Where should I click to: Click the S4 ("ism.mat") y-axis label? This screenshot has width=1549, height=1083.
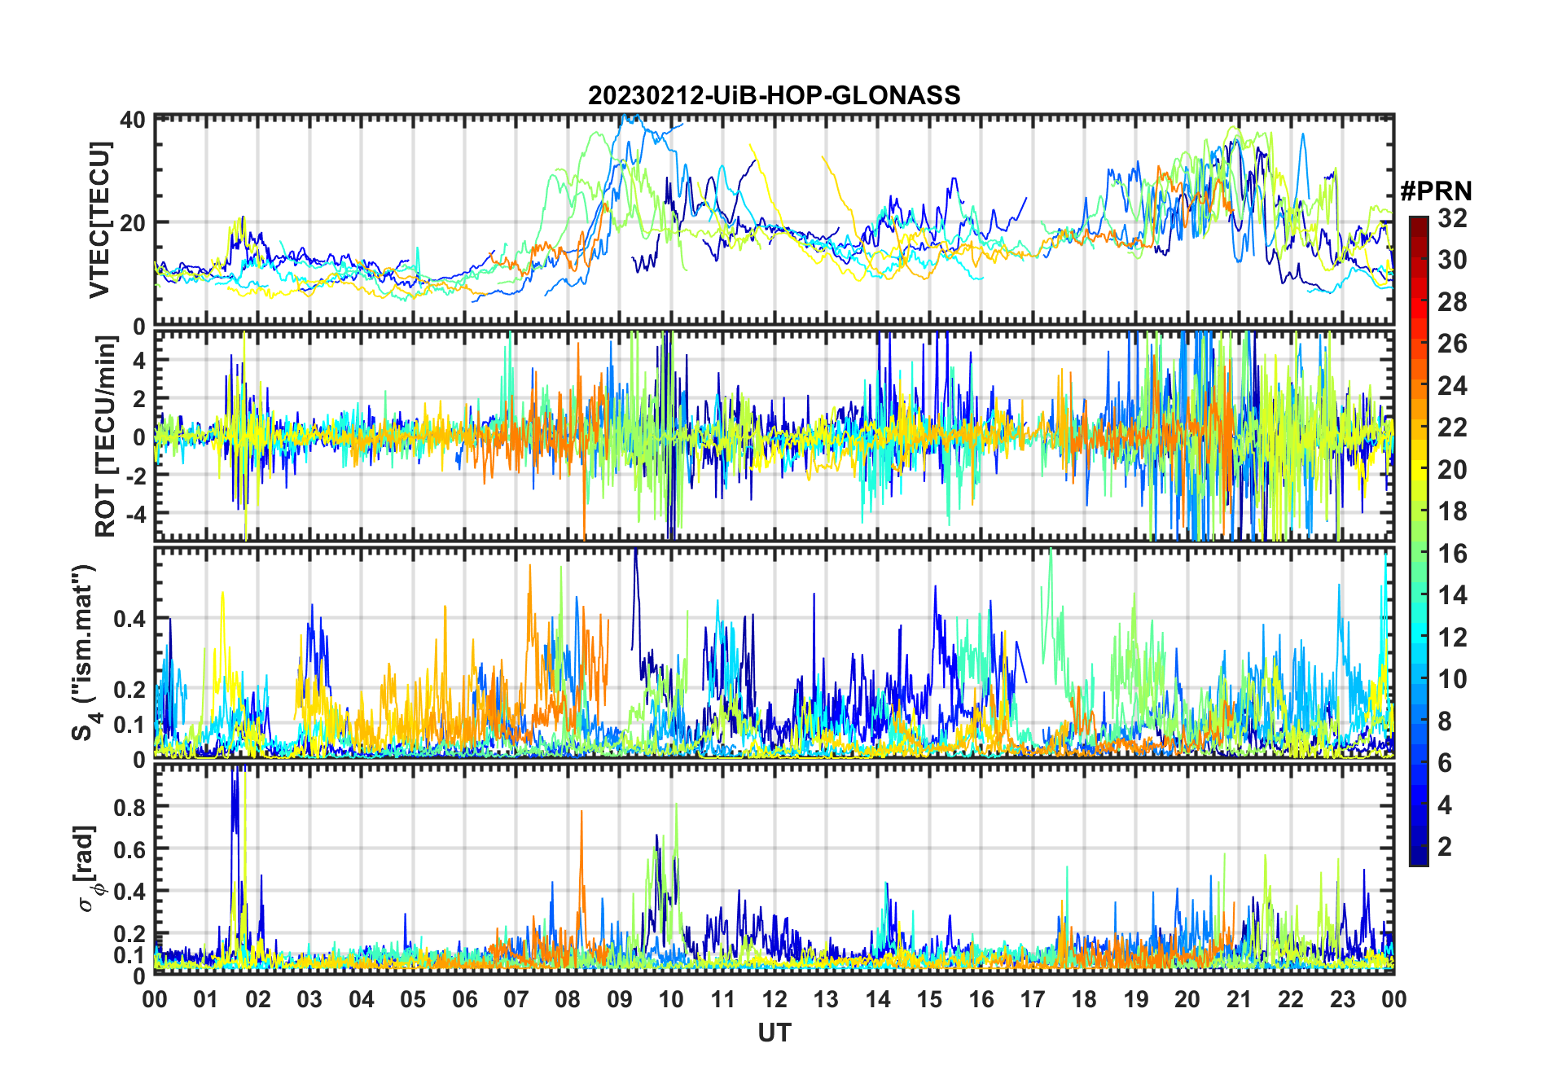[83, 651]
